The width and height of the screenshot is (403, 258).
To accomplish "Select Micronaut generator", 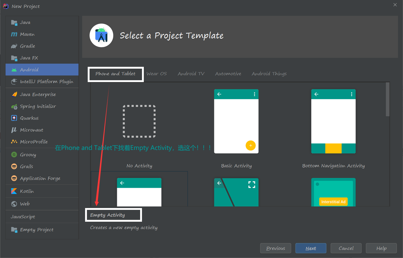I will coord(42,130).
